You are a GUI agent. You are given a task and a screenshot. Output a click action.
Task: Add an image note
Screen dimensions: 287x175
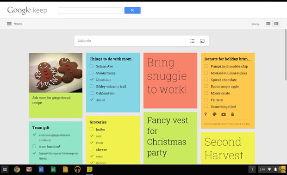click(x=202, y=41)
